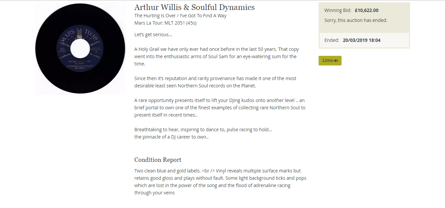Click the Condition Report heading
Image resolution: width=445 pixels, height=208 pixels.
158,160
